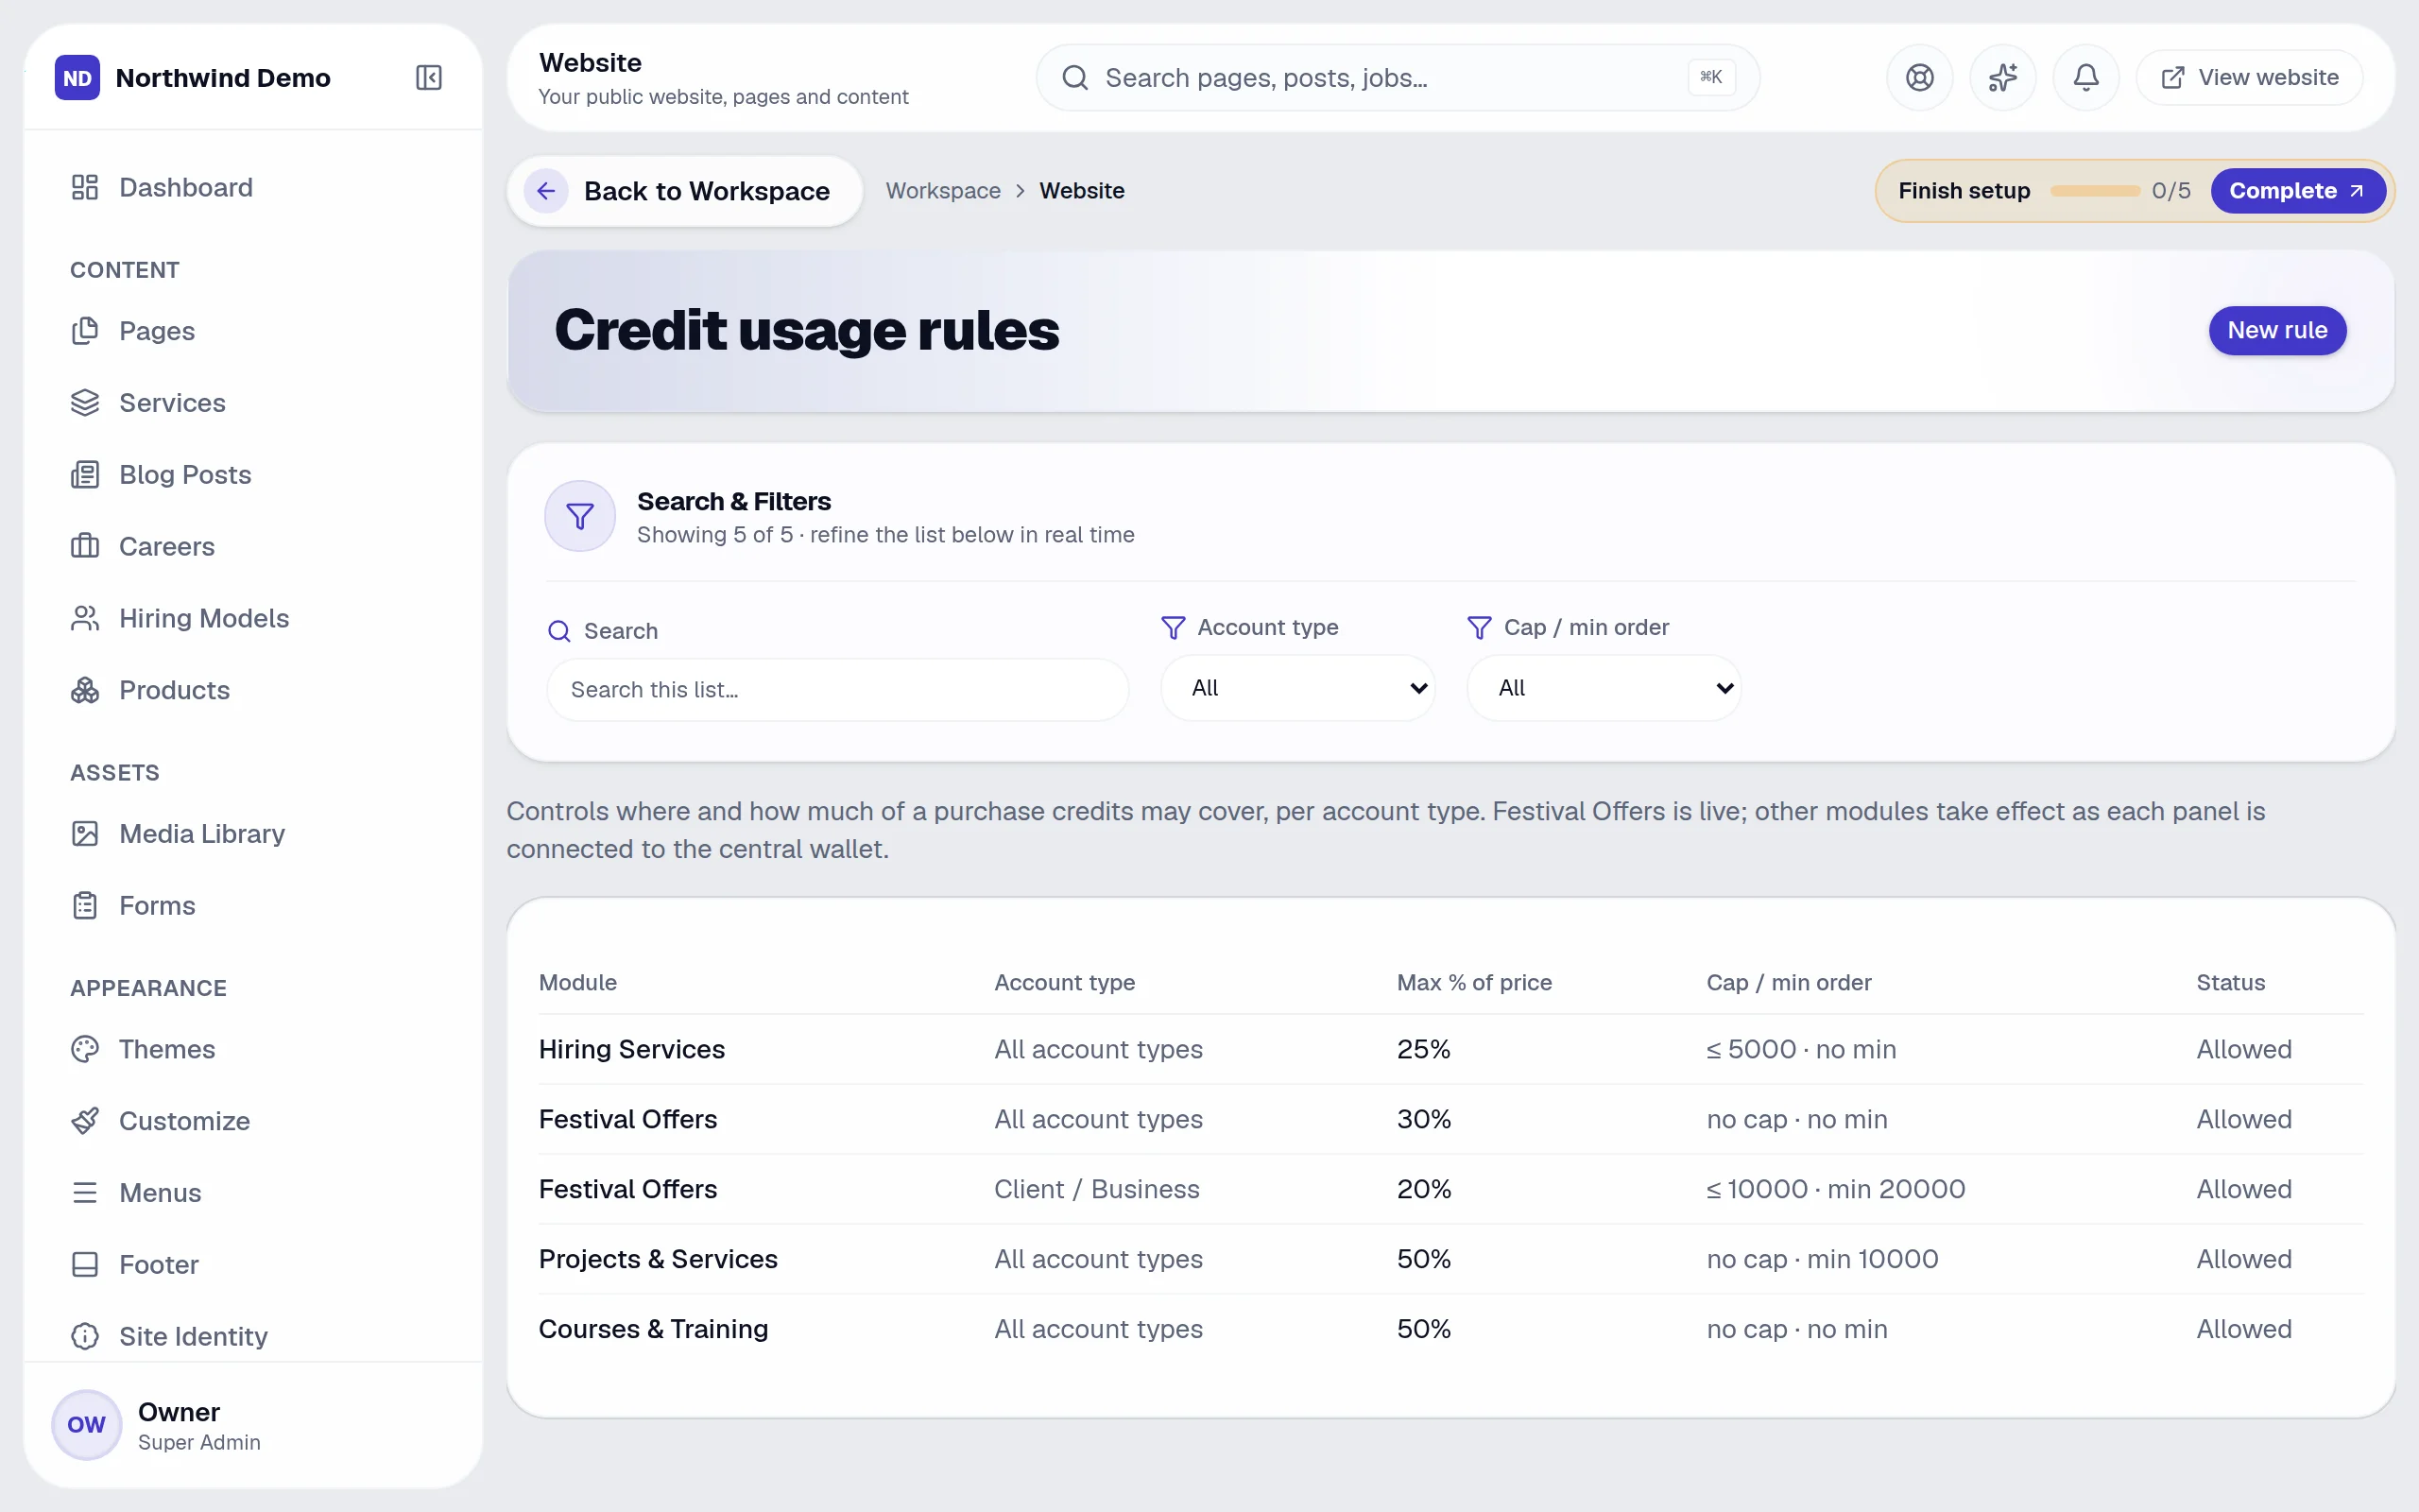This screenshot has width=2419, height=1512.
Task: Open the help lifebuoy icon
Action: click(x=1919, y=78)
